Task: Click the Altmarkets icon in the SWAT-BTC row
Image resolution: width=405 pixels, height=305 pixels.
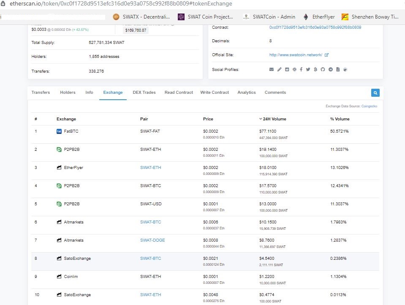Action: pos(59,222)
